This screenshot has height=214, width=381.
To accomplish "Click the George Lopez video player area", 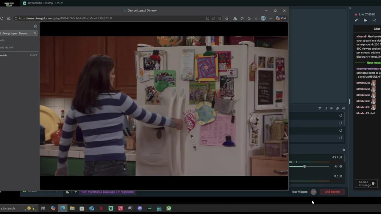I will (164, 106).
